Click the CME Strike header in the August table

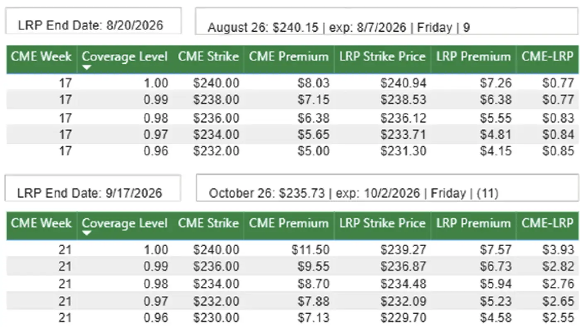[208, 57]
